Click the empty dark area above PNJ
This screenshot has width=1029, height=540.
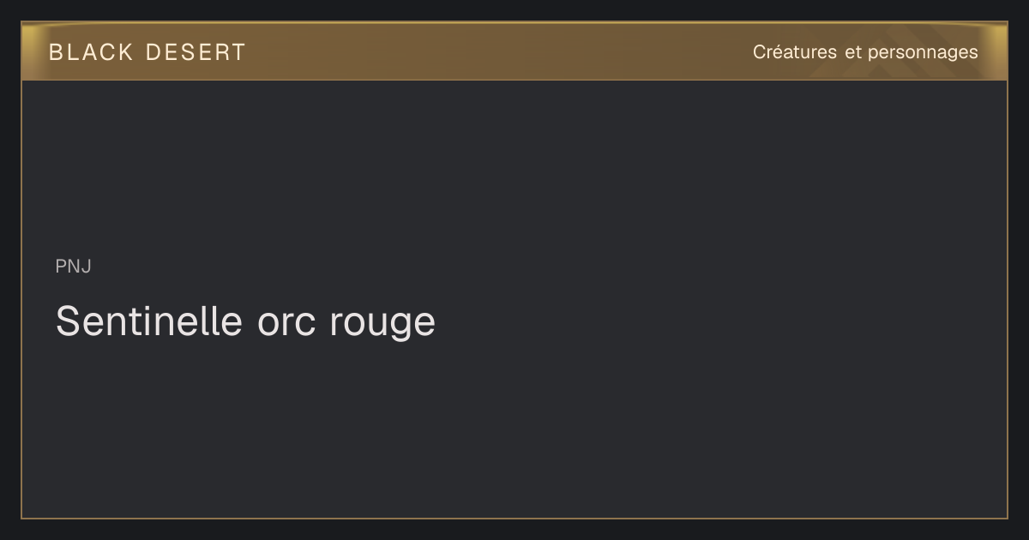point(514,167)
